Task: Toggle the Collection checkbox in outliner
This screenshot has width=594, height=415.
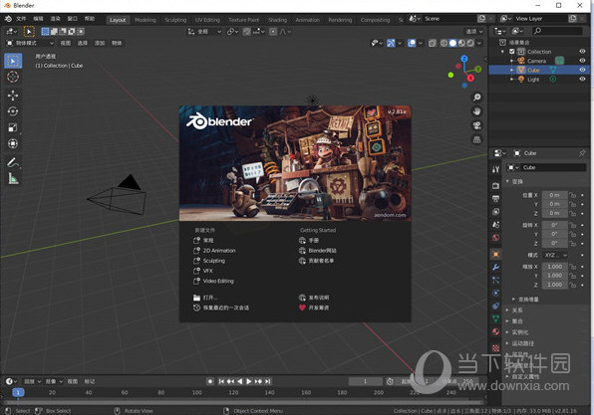Action: pyautogui.click(x=512, y=52)
